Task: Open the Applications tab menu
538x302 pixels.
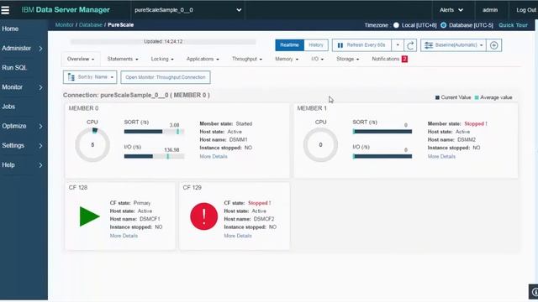Action: tap(203, 59)
